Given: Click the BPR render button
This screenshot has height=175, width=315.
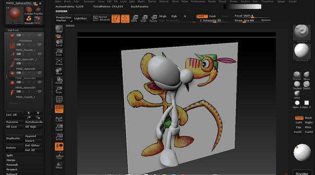Looking at the screenshot, I should point(59,29).
